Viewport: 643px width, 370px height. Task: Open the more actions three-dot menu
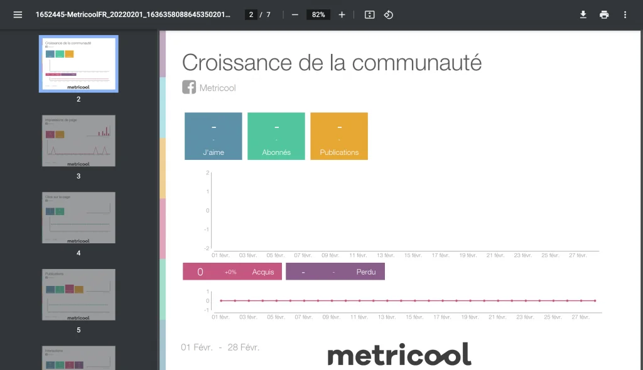(x=625, y=15)
